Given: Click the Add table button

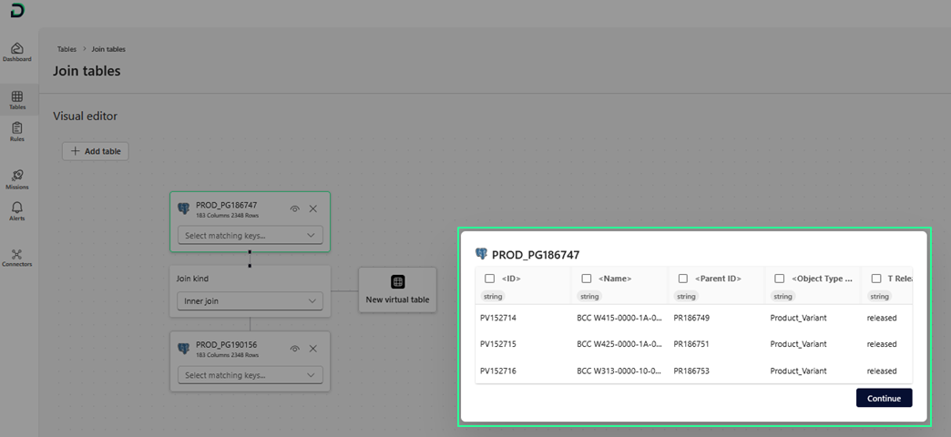Looking at the screenshot, I should coord(96,151).
